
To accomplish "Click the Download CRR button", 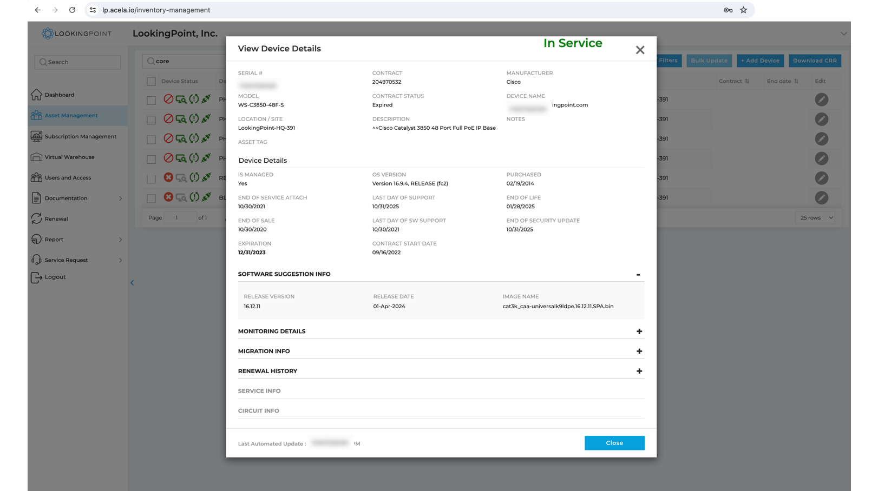I will click(x=814, y=61).
